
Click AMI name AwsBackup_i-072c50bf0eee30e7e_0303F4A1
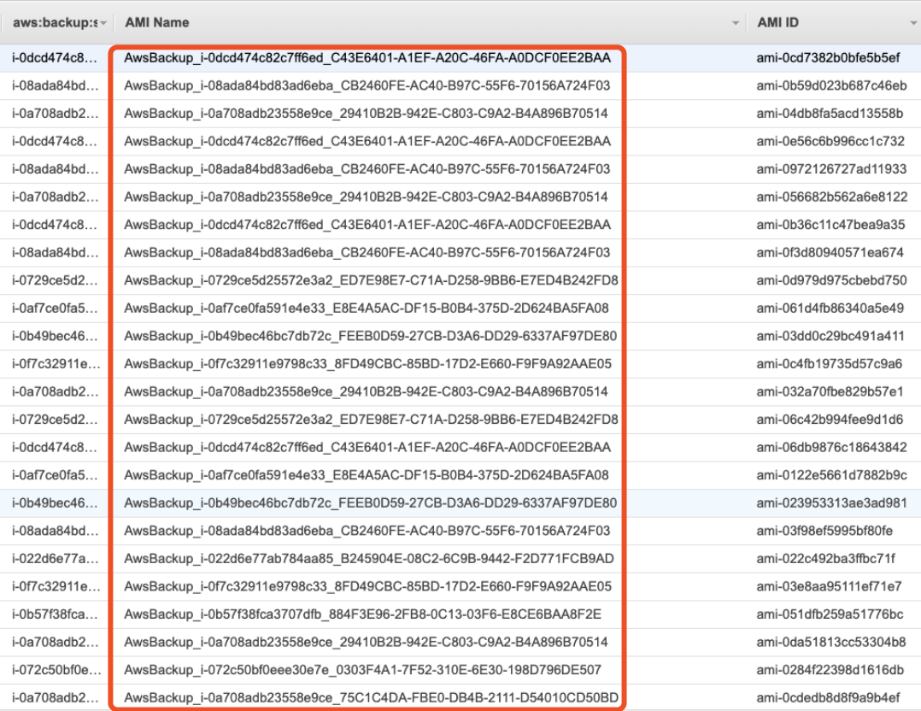[x=362, y=670]
